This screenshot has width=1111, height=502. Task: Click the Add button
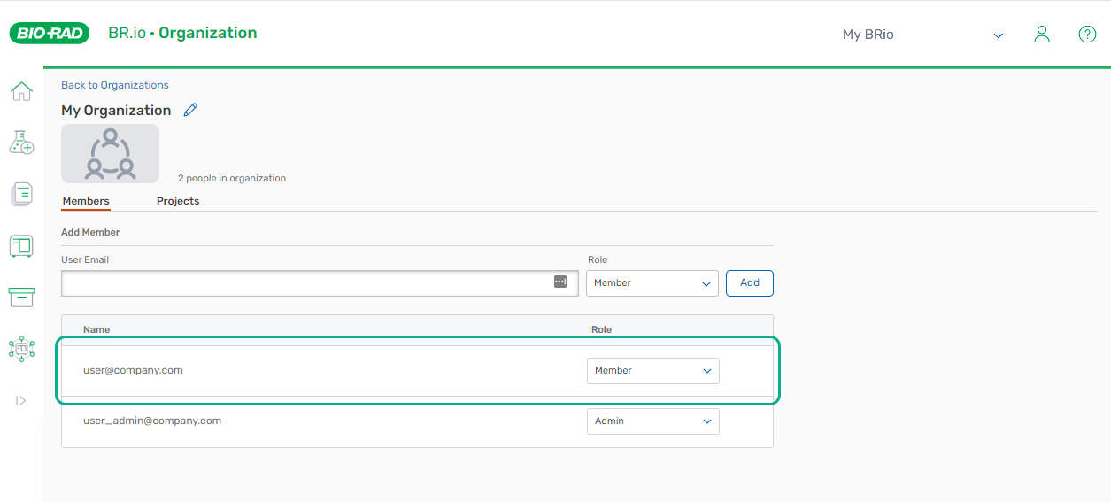coord(749,283)
